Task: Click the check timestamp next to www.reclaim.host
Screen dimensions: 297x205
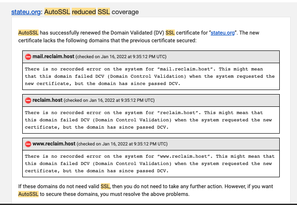Action: (x=122, y=144)
